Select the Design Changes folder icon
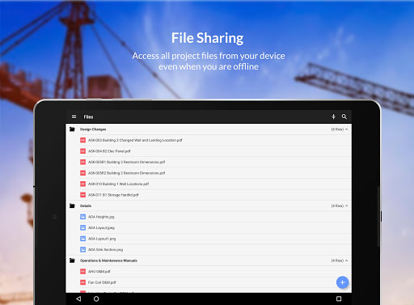The width and height of the screenshot is (414, 305). click(72, 129)
